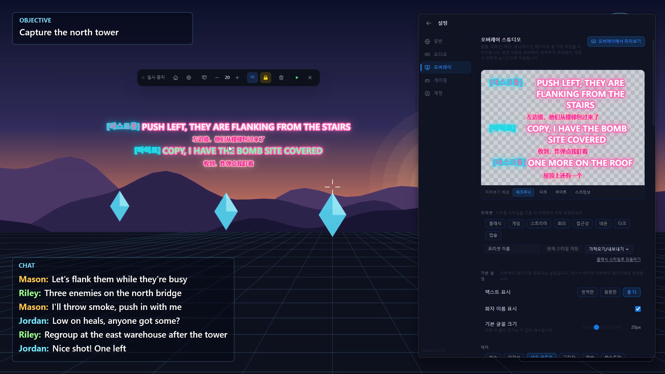
Task: Open settings gear in overlay toolbar
Action: pyautogui.click(x=189, y=78)
